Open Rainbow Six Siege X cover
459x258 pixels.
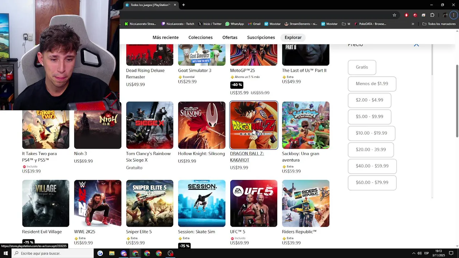click(x=150, y=125)
